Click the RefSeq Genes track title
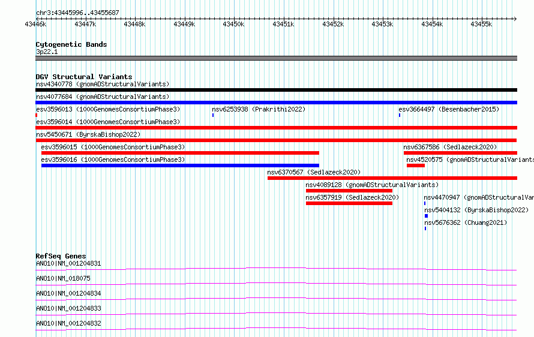 click(61, 256)
